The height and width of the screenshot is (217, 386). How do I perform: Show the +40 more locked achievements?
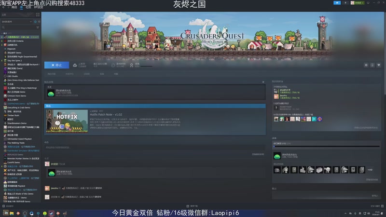point(370,170)
